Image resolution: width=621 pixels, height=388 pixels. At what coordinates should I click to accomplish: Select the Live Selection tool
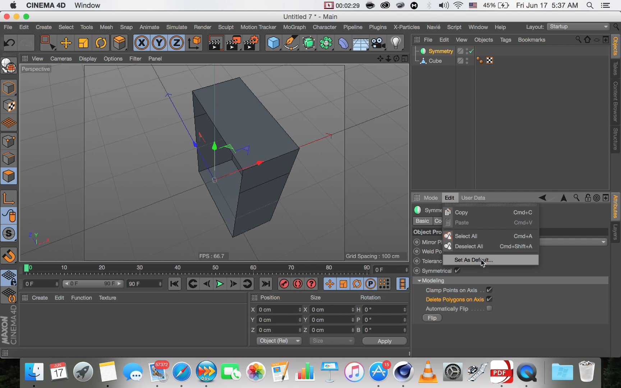[x=48, y=42]
